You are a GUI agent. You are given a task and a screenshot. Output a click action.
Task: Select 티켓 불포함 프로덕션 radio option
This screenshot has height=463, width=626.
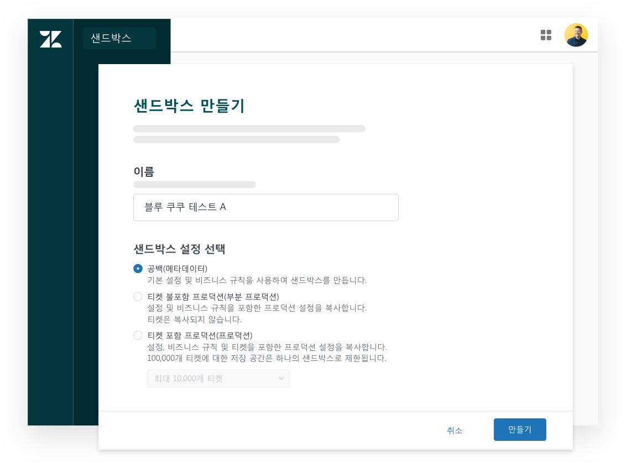click(138, 297)
